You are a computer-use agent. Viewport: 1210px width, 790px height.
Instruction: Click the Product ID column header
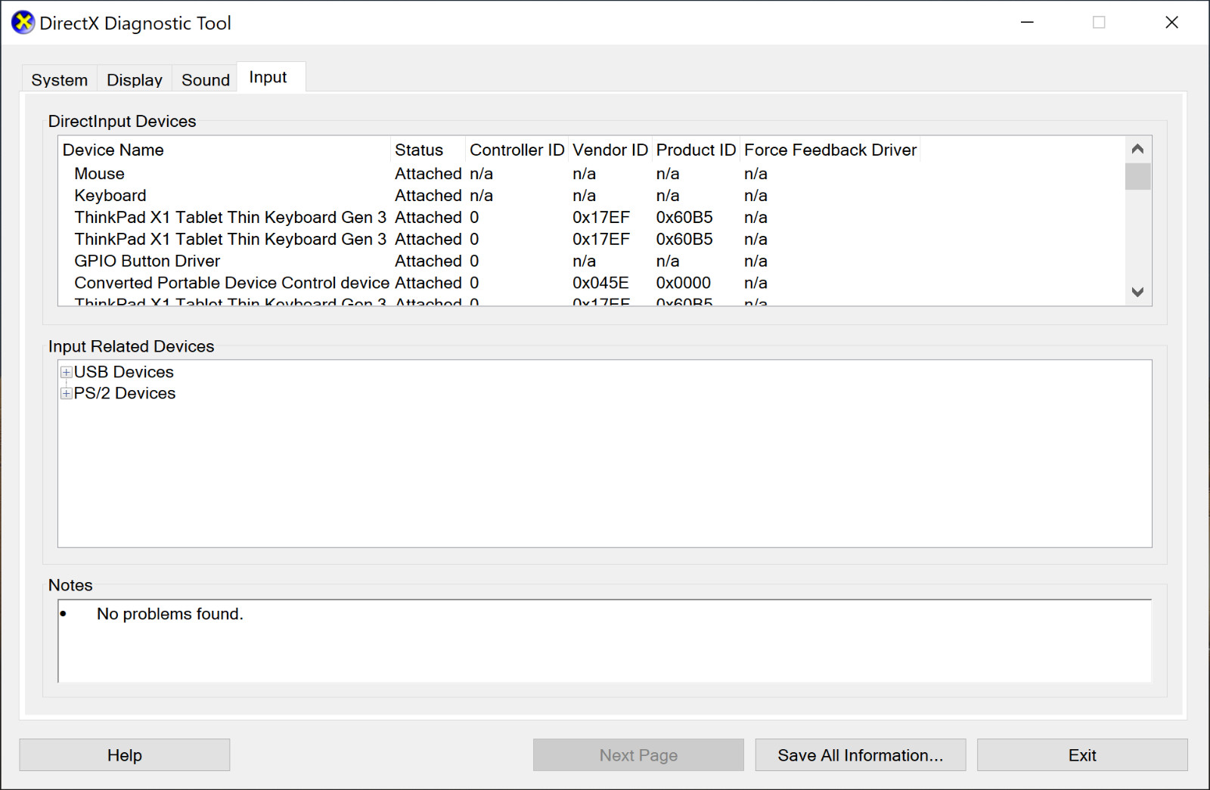pos(696,150)
